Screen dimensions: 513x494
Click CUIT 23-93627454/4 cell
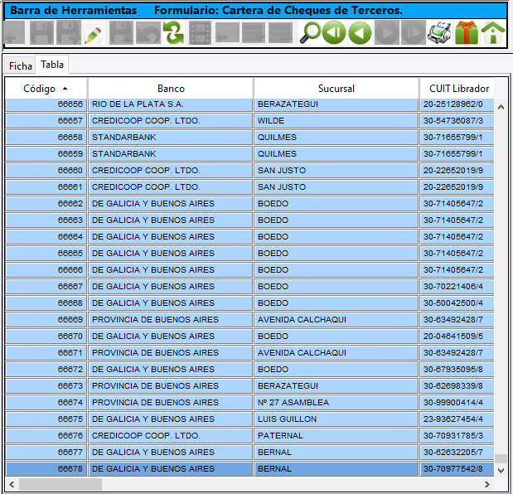pos(457,419)
